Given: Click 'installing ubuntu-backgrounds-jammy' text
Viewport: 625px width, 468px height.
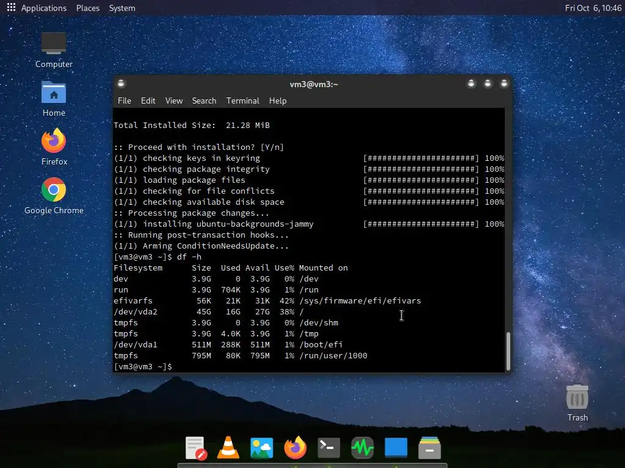Looking at the screenshot, I should coord(228,224).
